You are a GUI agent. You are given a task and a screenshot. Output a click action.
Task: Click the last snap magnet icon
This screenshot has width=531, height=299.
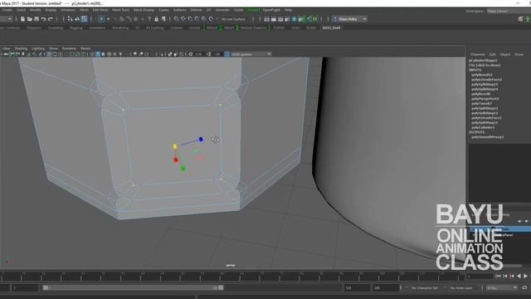coord(211,19)
